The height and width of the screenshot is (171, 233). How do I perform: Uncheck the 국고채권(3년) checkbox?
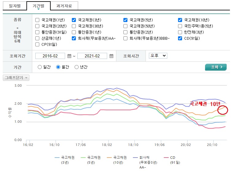click(x=74, y=20)
